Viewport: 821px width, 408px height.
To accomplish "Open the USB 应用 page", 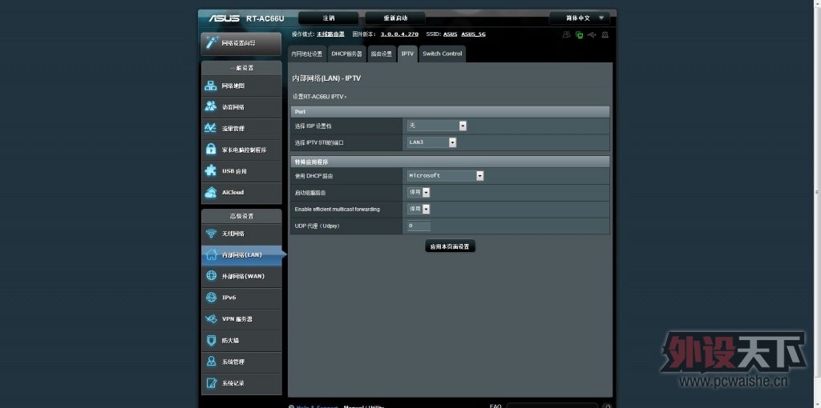I will 241,171.
